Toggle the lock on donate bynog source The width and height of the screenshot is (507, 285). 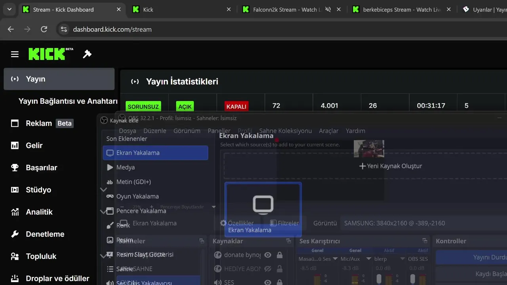pos(280,255)
